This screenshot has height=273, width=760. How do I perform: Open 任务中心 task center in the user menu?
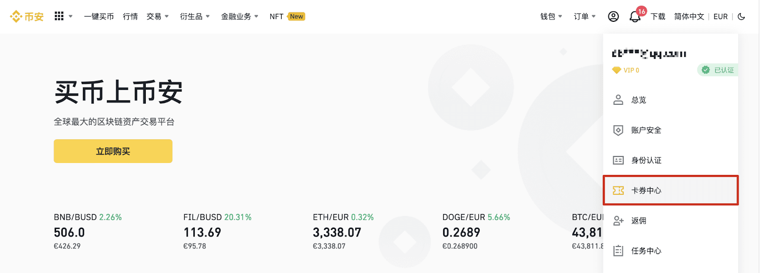[x=671, y=251]
